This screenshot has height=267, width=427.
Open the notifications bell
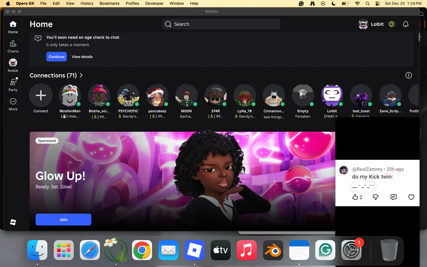tap(406, 24)
